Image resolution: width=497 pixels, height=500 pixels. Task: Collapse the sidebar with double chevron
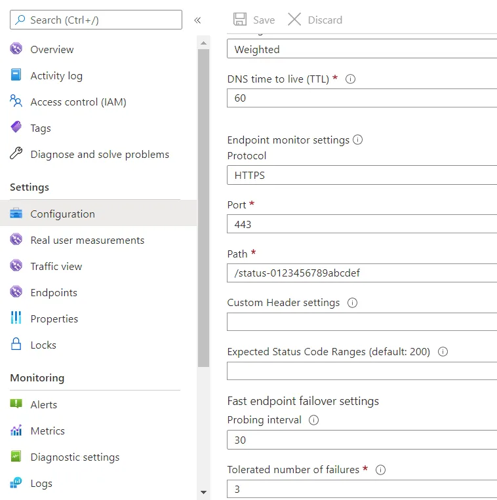tap(197, 20)
